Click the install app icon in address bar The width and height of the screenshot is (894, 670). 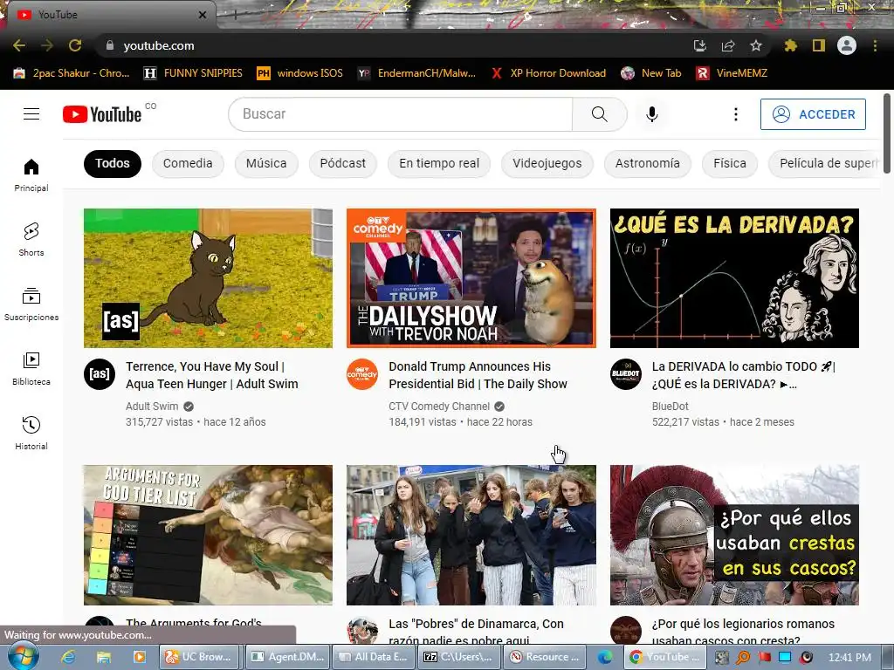coord(699,45)
